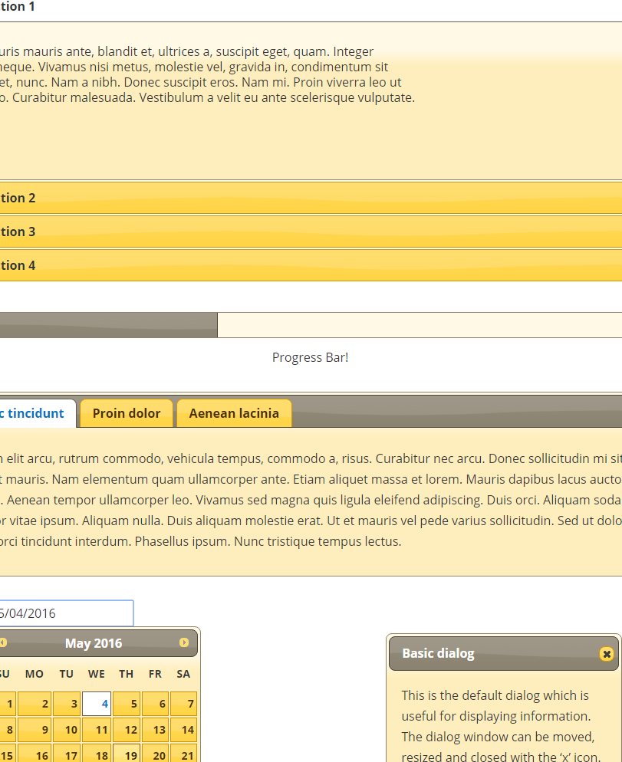622x762 pixels.
Task: Close the Basic dialog with the x icon
Action: 607,654
